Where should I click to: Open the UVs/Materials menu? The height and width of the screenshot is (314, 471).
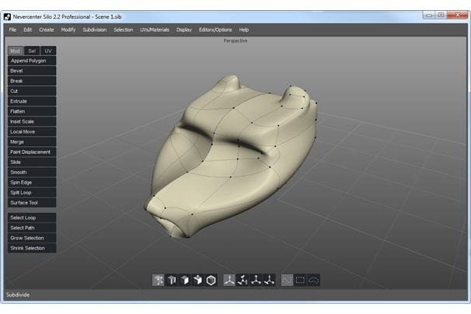click(x=155, y=30)
